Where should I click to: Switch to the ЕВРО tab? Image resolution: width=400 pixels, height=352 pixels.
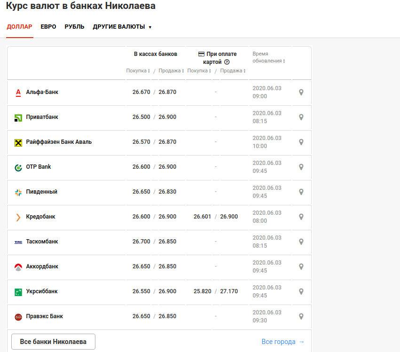point(48,27)
